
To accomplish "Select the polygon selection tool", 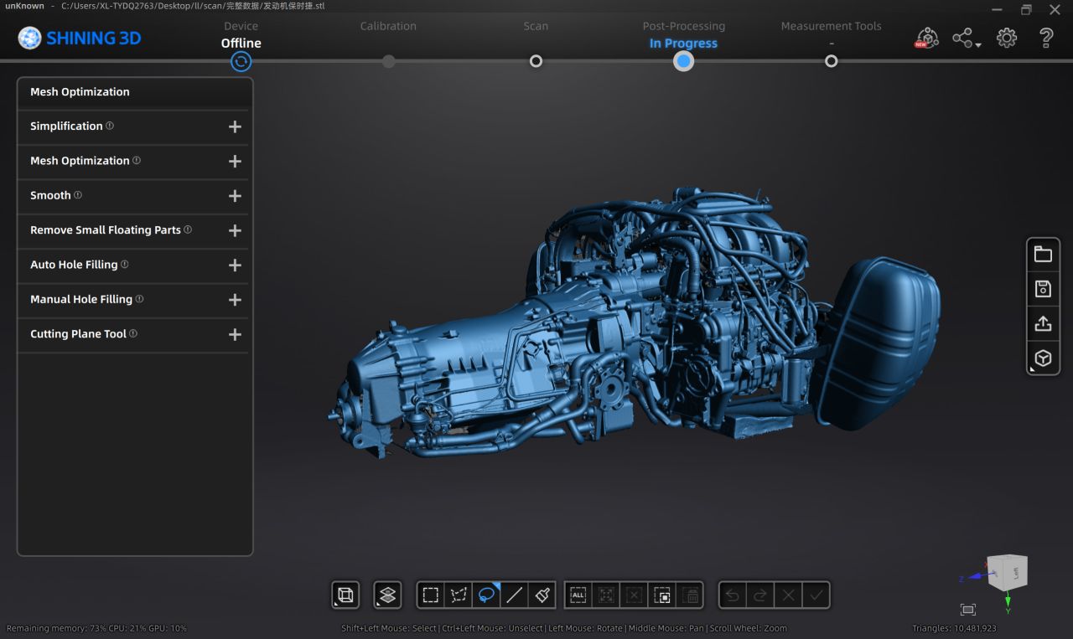I will point(459,595).
